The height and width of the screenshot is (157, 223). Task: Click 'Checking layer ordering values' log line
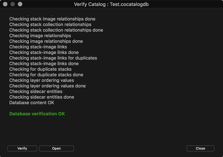point(42,80)
